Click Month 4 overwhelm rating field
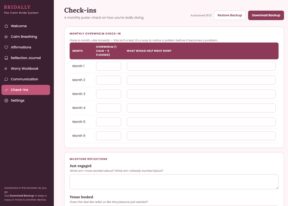 point(109,108)
